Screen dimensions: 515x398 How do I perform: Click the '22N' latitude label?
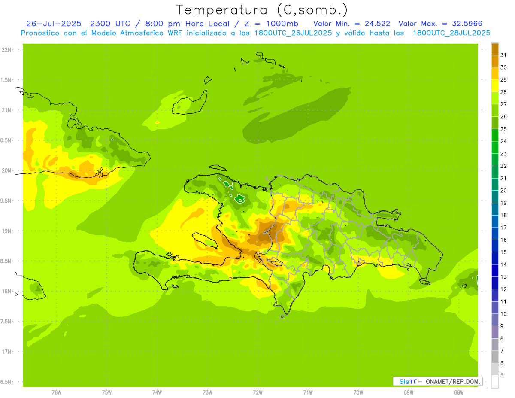click(6, 50)
